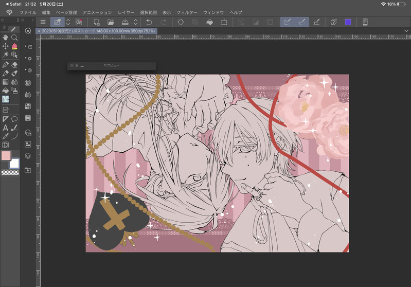This screenshot has width=411, height=287.
Task: Select the Zoom magnifier tool
Action: (x=14, y=38)
